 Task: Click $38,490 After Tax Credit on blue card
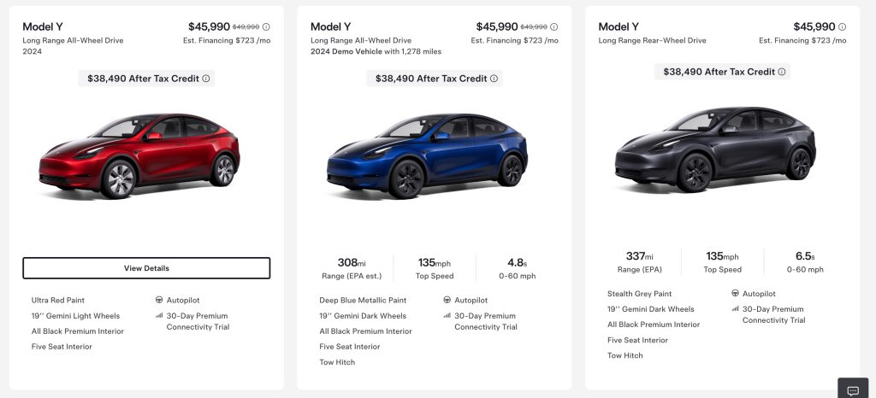(430, 79)
